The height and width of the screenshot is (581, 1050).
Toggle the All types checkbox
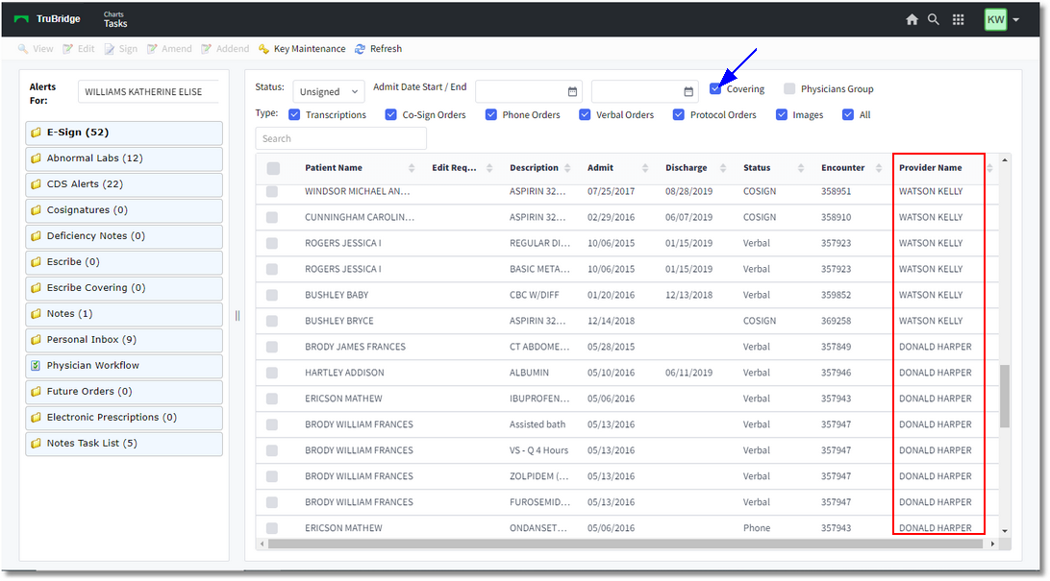(x=848, y=115)
